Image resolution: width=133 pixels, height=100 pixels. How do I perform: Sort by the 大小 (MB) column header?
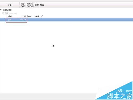click(23, 5)
